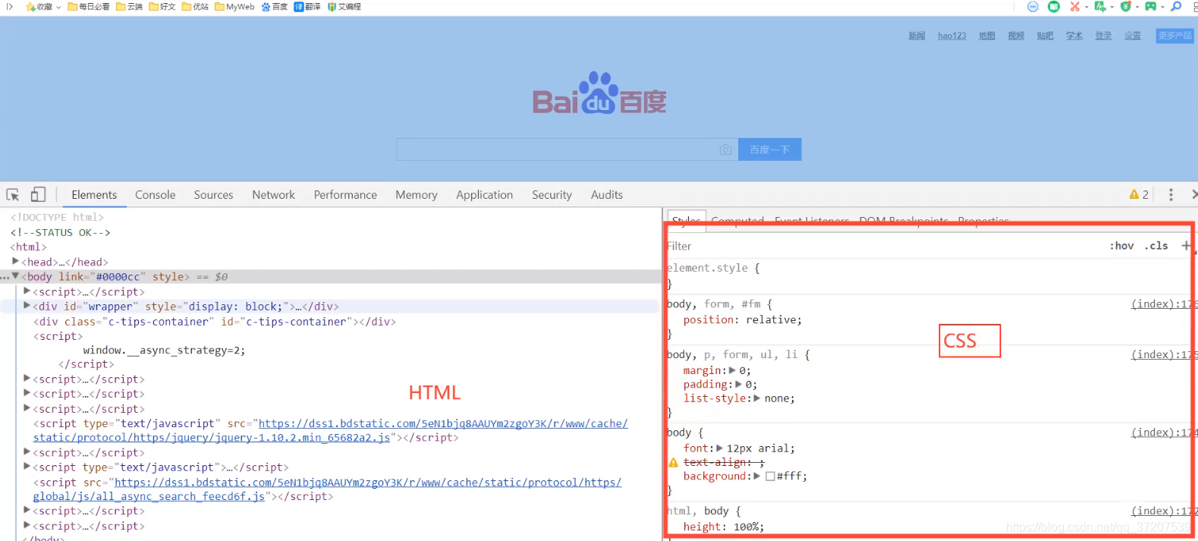
Task: Activate the DevTools inspect element picker
Action: coord(13,195)
